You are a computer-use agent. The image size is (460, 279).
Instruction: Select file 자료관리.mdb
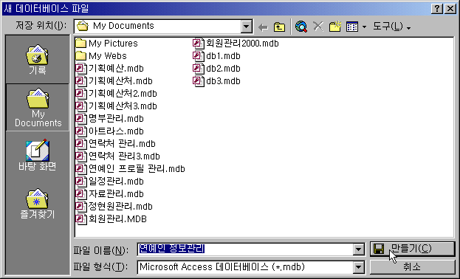[x=109, y=194]
